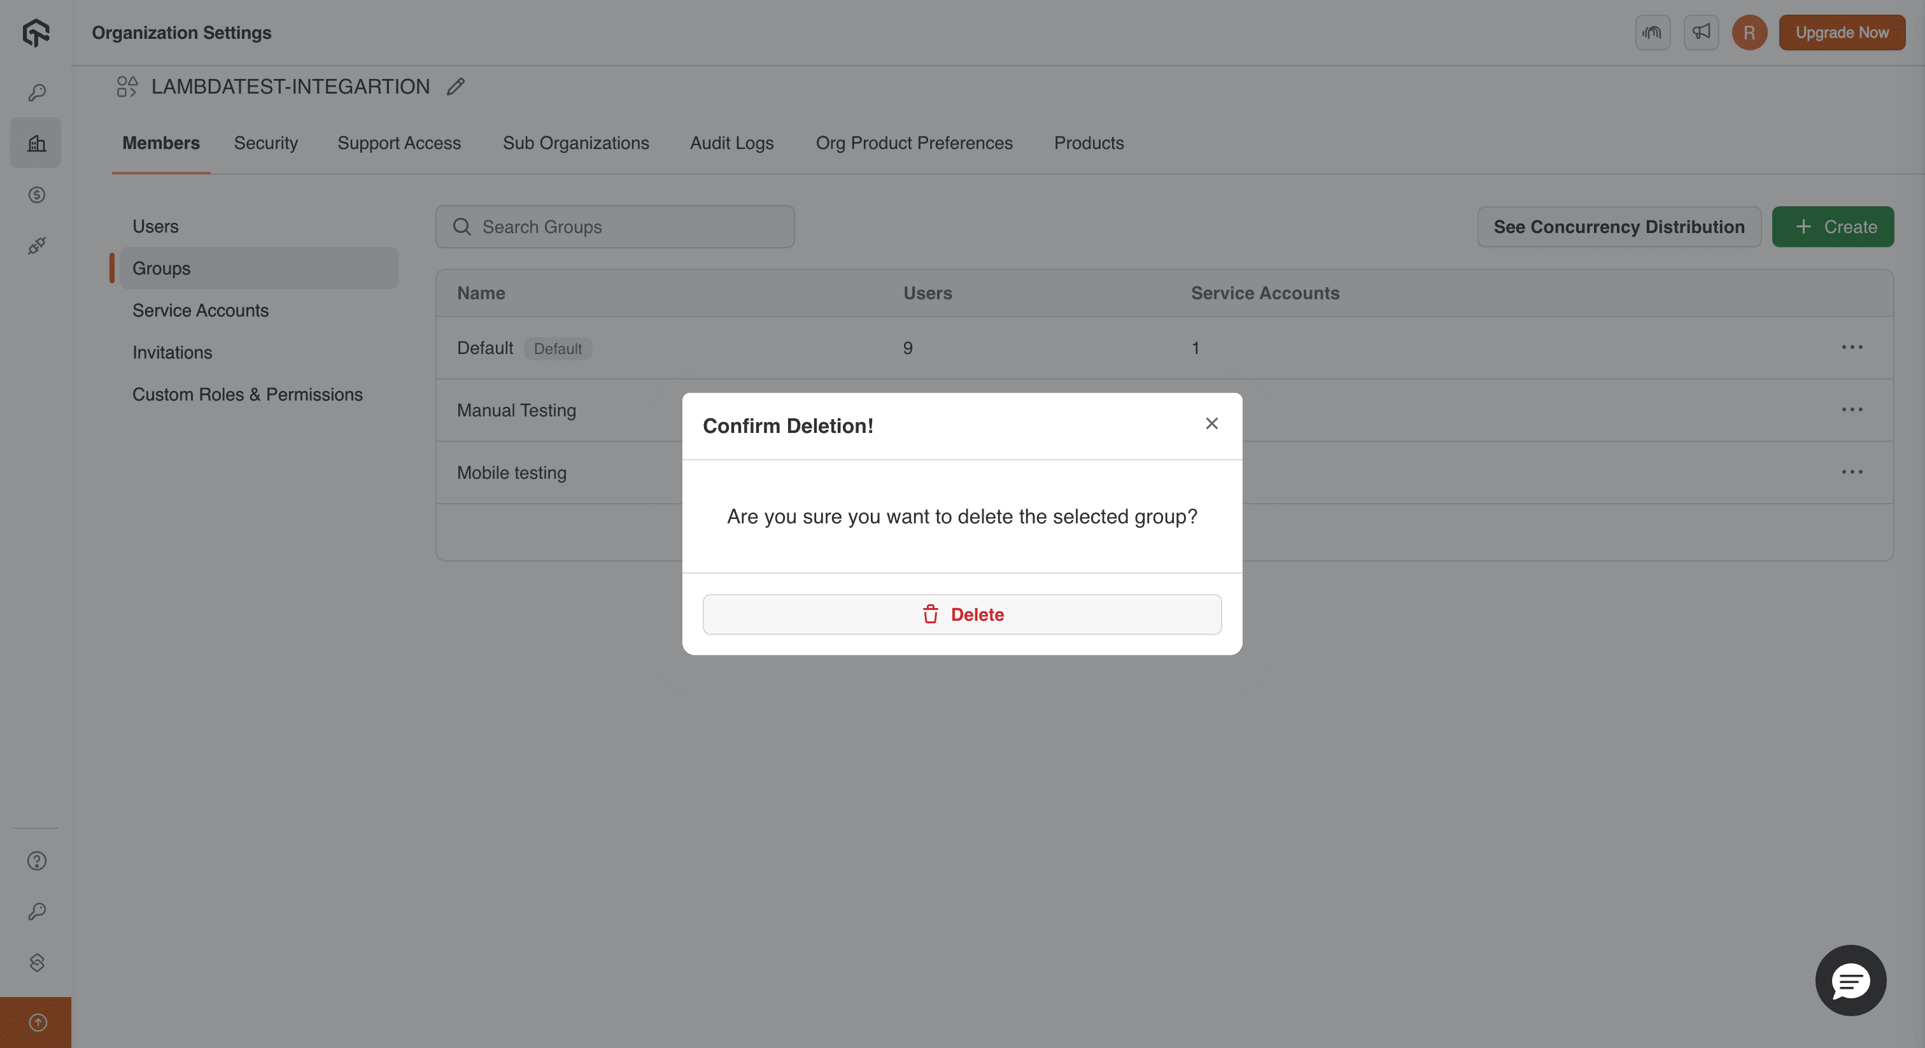Viewport: 1925px width, 1048px height.
Task: Open the Organization settings building icon
Action: [x=35, y=142]
